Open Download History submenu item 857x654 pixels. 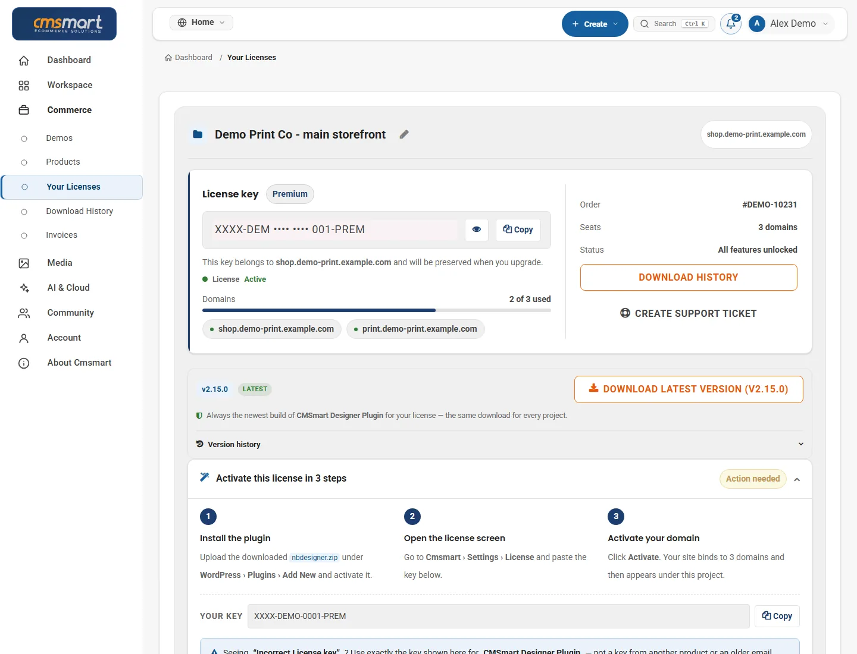(79, 211)
